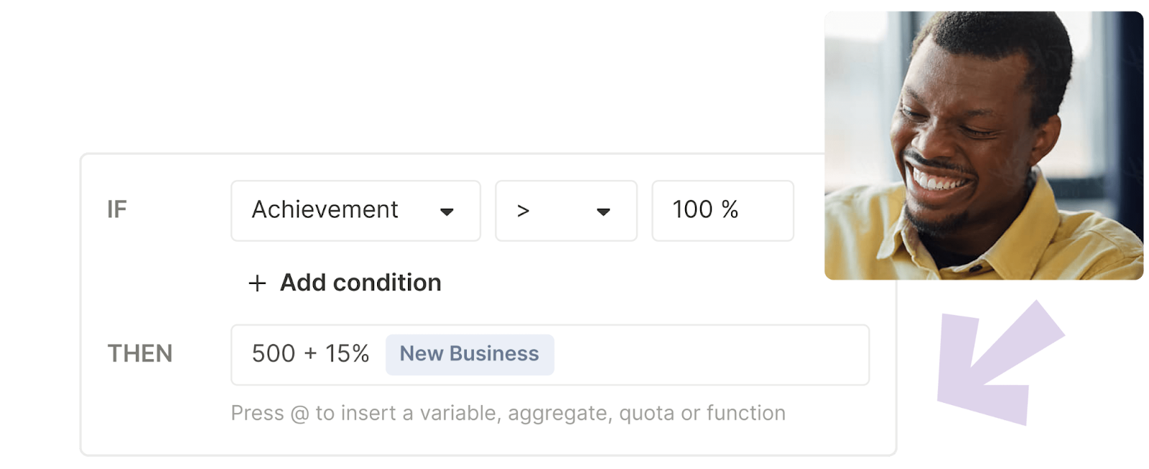Screen dimensions: 1149x469
Task: Click the operator dropdown caret arrow
Action: tap(603, 212)
